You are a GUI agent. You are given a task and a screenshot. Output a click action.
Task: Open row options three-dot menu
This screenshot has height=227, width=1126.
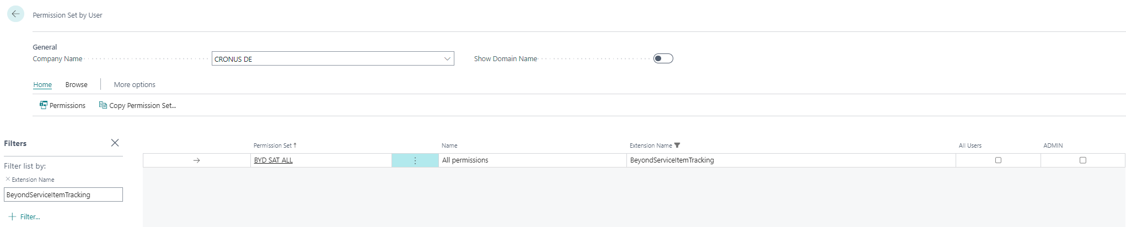click(415, 160)
